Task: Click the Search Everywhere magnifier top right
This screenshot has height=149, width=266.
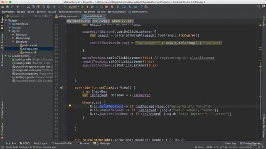Action: point(259,7)
